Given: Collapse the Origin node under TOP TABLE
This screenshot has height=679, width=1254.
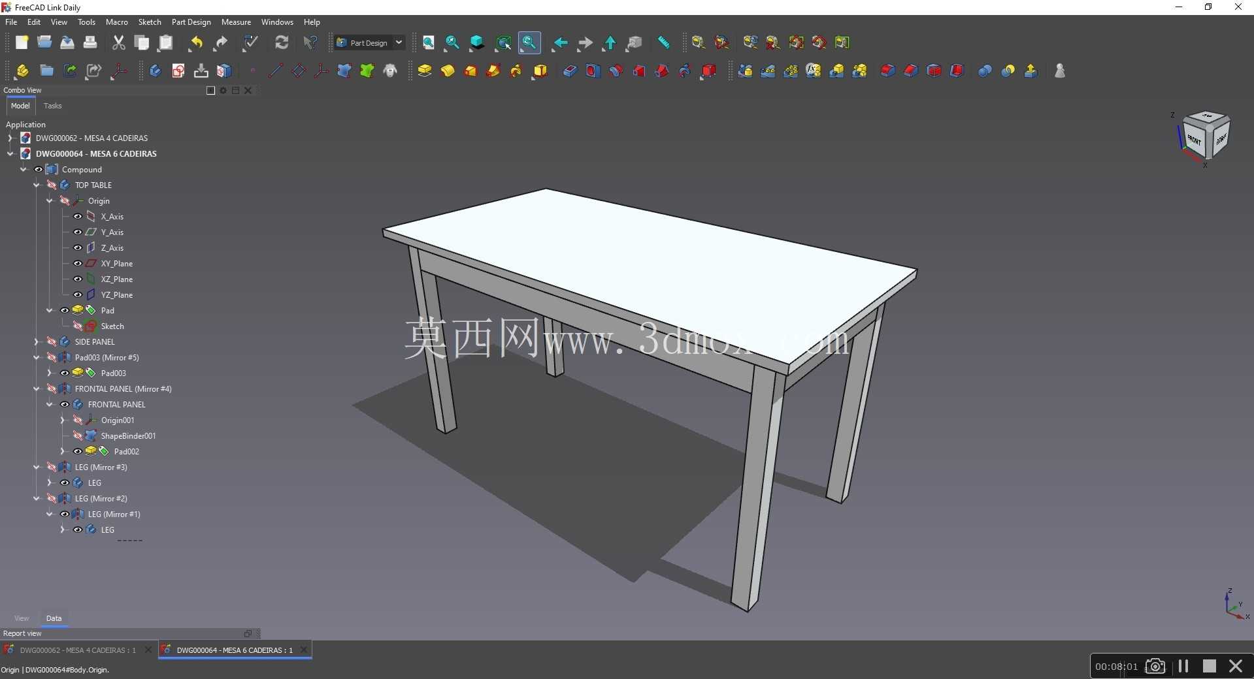Looking at the screenshot, I should [50, 201].
